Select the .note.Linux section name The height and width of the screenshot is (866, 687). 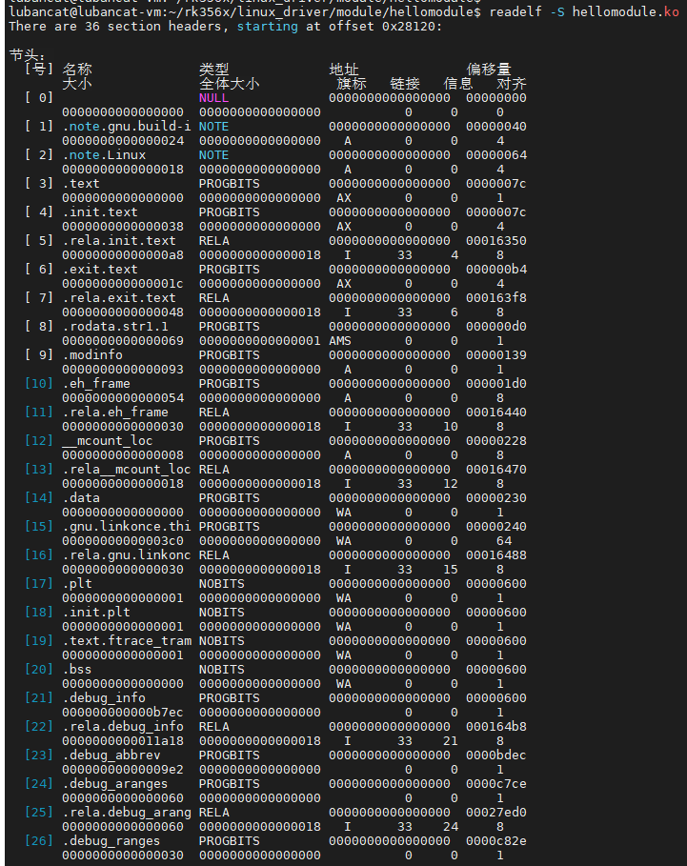click(x=104, y=155)
